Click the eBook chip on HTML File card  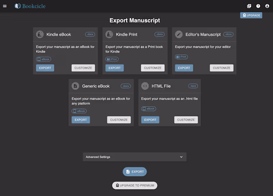[x=149, y=109]
